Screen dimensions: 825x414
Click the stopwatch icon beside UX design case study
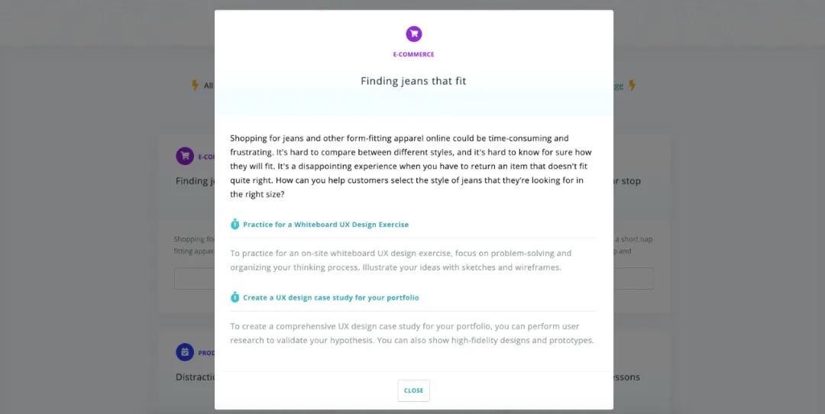(x=235, y=297)
